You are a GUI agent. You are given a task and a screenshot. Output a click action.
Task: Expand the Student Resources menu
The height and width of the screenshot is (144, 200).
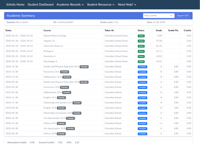point(101,4)
